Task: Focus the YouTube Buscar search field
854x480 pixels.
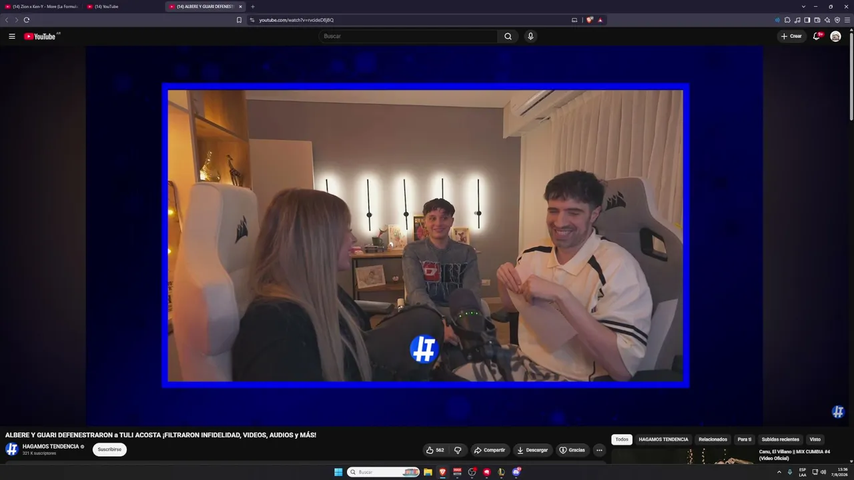Action: (408, 36)
